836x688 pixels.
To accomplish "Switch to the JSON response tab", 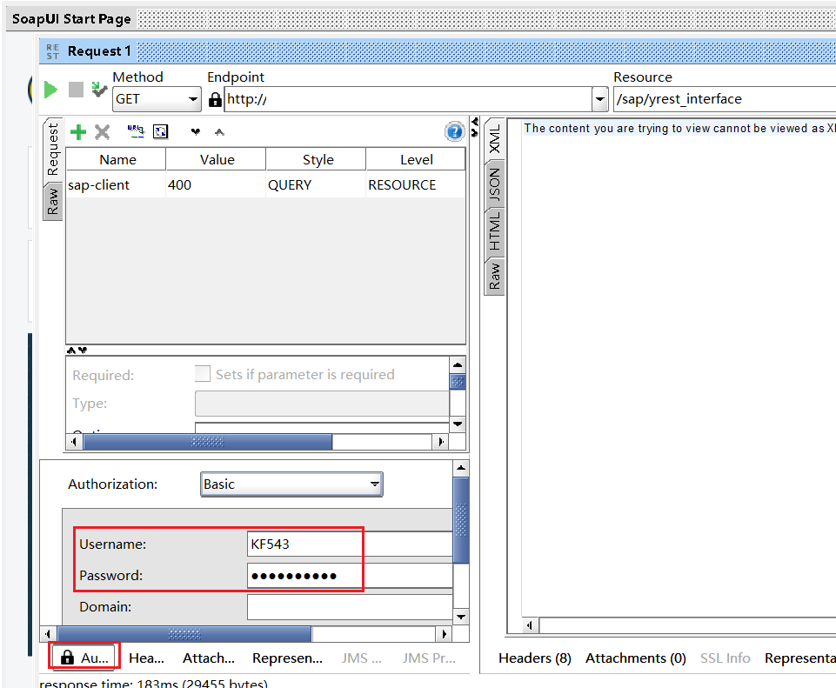I will 494,184.
